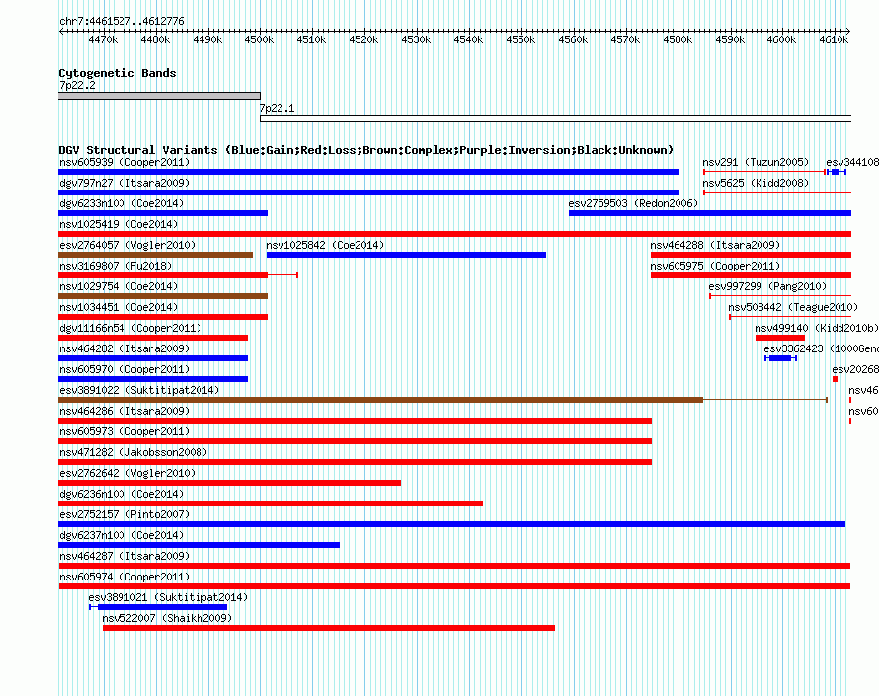The height and width of the screenshot is (696, 879).
Task: Click the small blue bar under esv3362423
Action: click(x=780, y=358)
